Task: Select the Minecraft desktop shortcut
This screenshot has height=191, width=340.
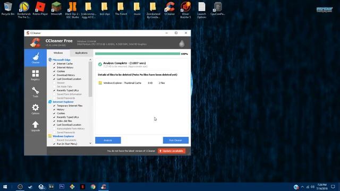Action: [x=56, y=8]
